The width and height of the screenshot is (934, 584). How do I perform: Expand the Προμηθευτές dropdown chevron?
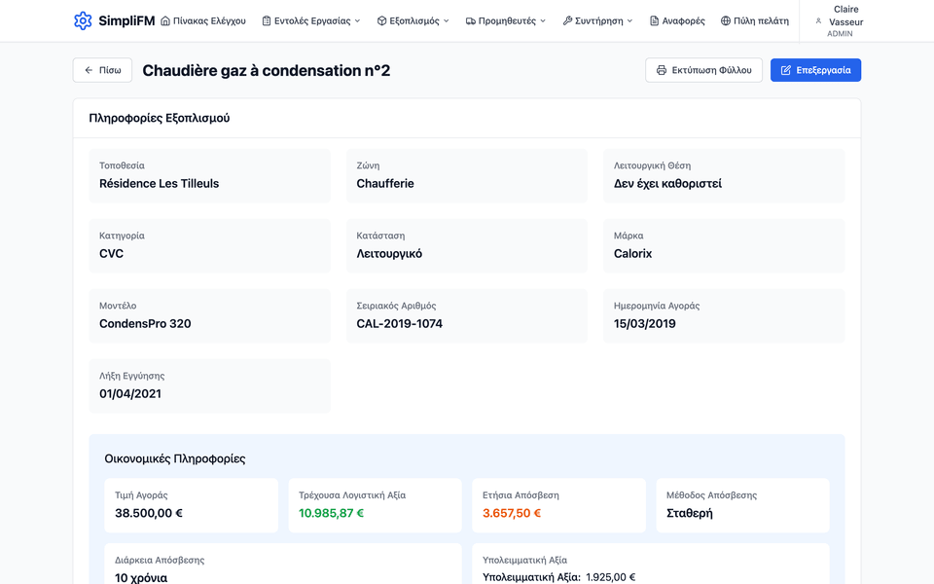pos(543,20)
